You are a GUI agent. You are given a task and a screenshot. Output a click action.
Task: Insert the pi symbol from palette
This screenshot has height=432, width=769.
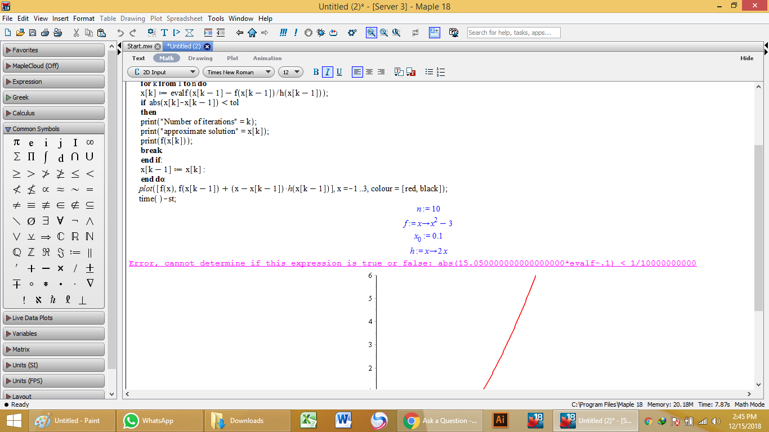[x=16, y=142]
